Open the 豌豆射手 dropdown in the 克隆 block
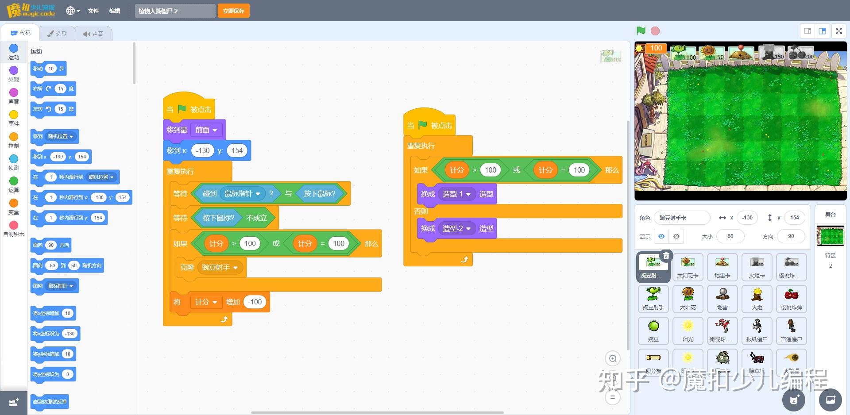 (x=220, y=268)
